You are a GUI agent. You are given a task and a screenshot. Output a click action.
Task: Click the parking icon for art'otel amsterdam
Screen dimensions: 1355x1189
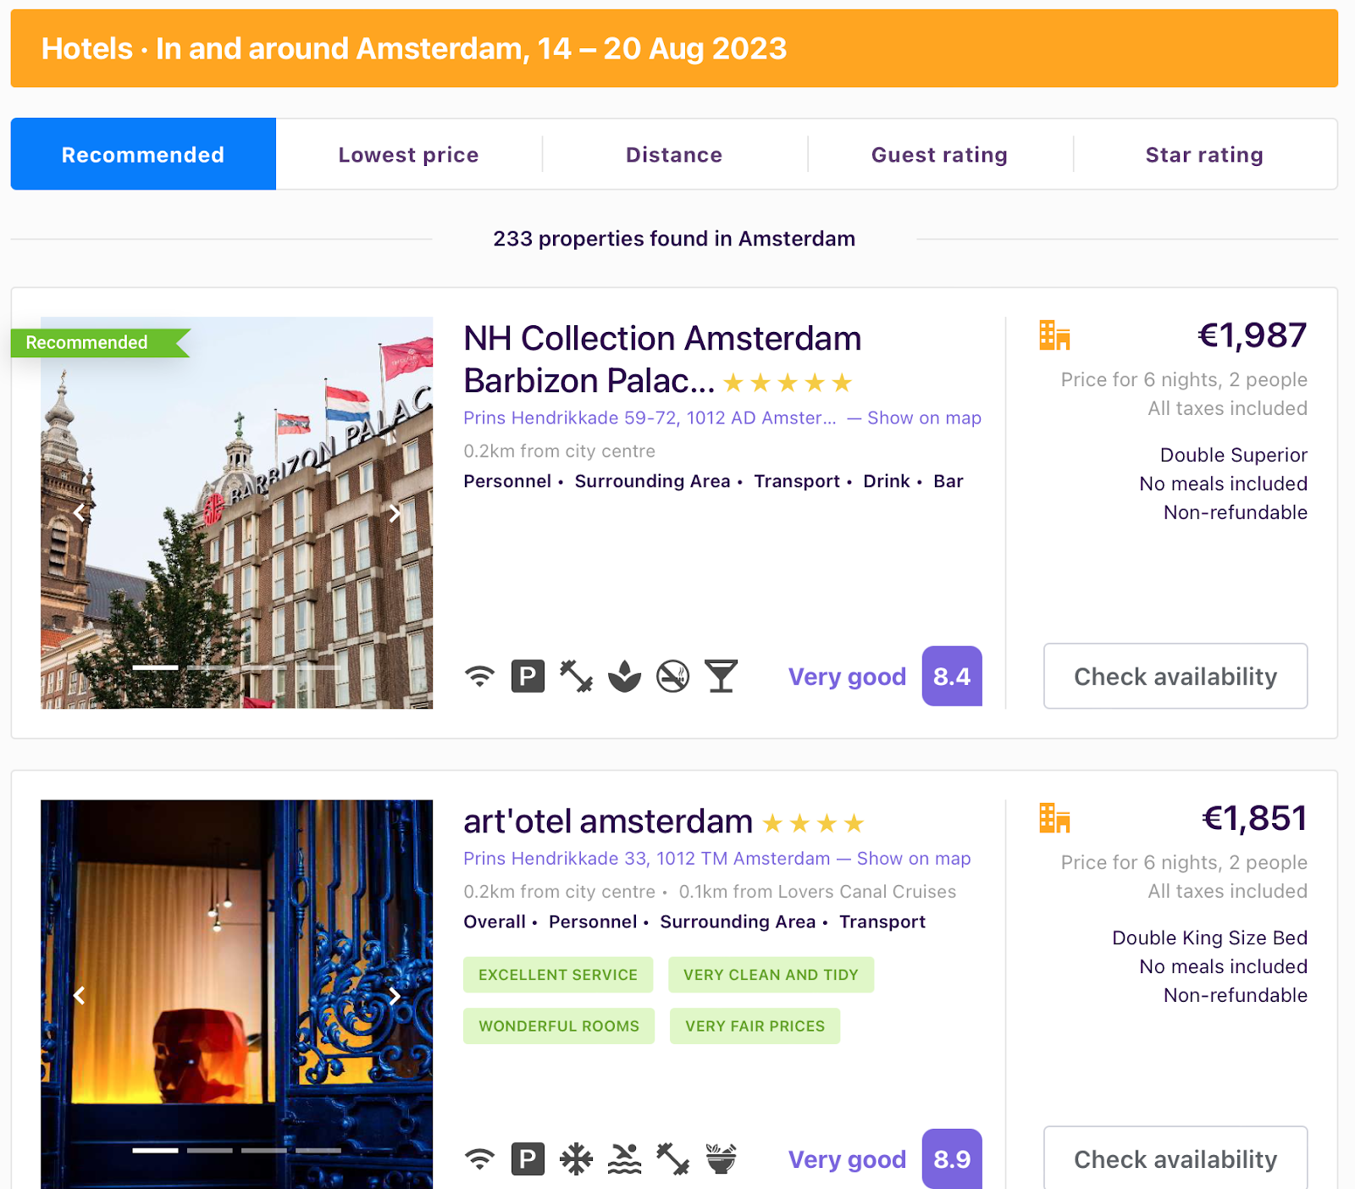click(x=528, y=1159)
